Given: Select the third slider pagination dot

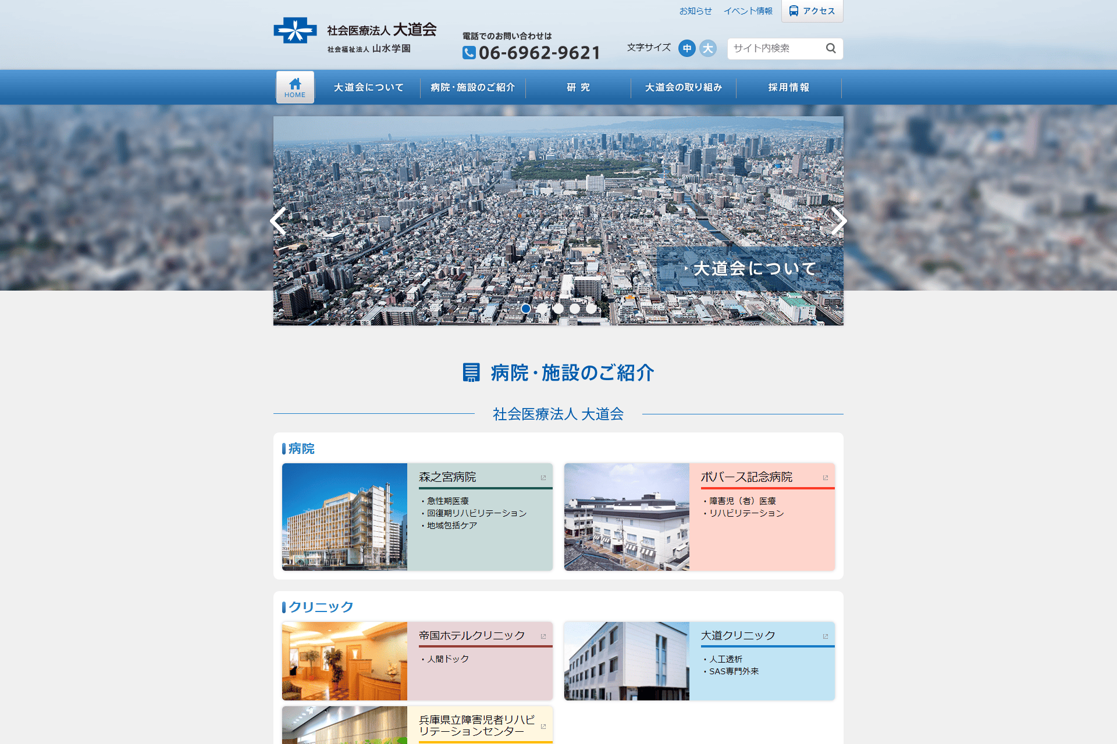Looking at the screenshot, I should click(x=558, y=309).
